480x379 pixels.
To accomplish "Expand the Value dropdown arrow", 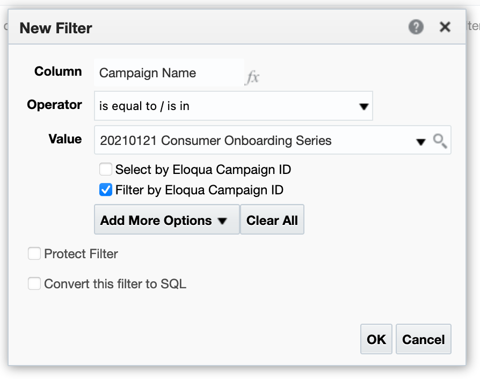I will point(420,142).
